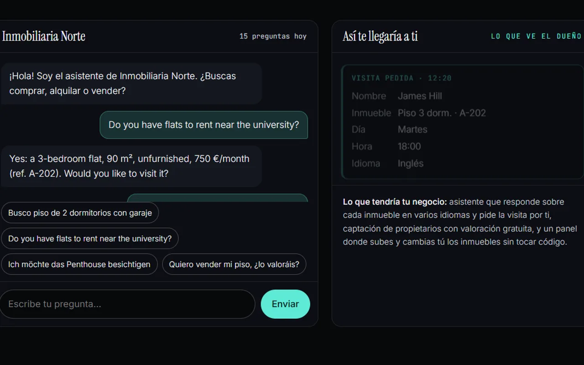Pick the 'Ich möchte das Penthouse besichtigen' chip

pyautogui.click(x=79, y=264)
